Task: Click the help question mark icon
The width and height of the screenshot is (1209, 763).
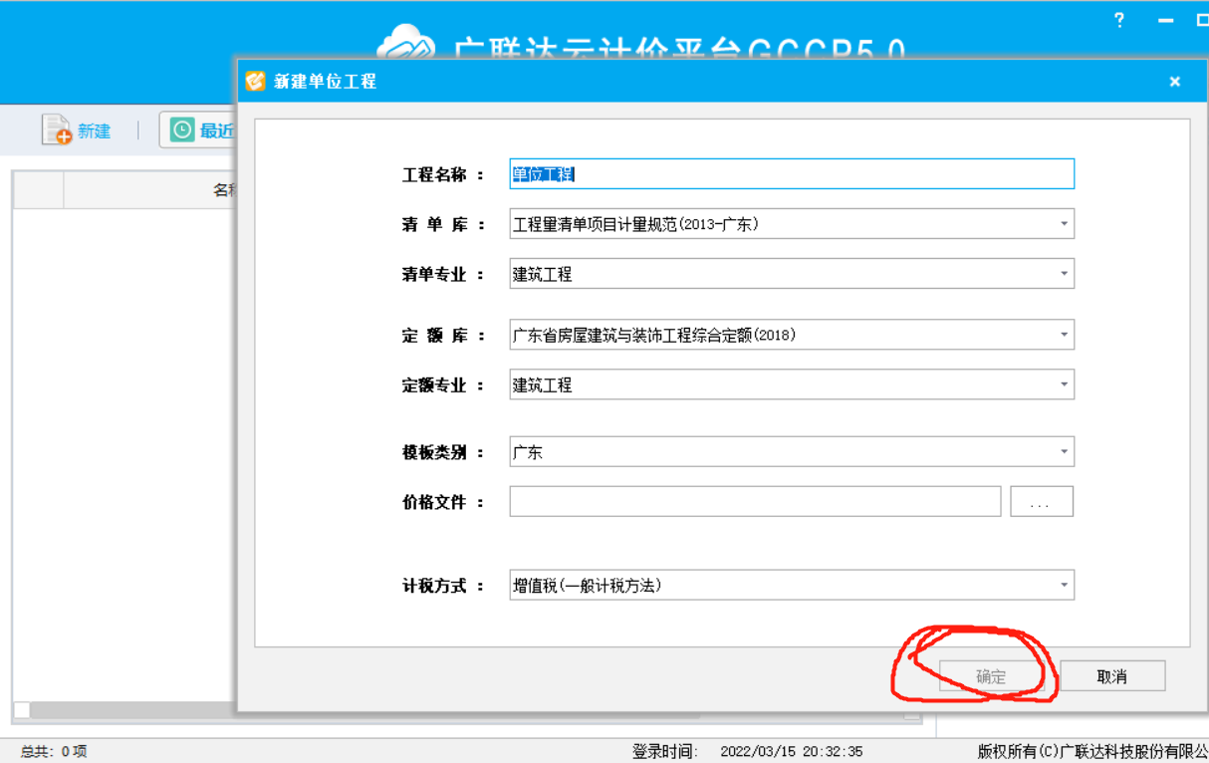Action: click(1119, 20)
